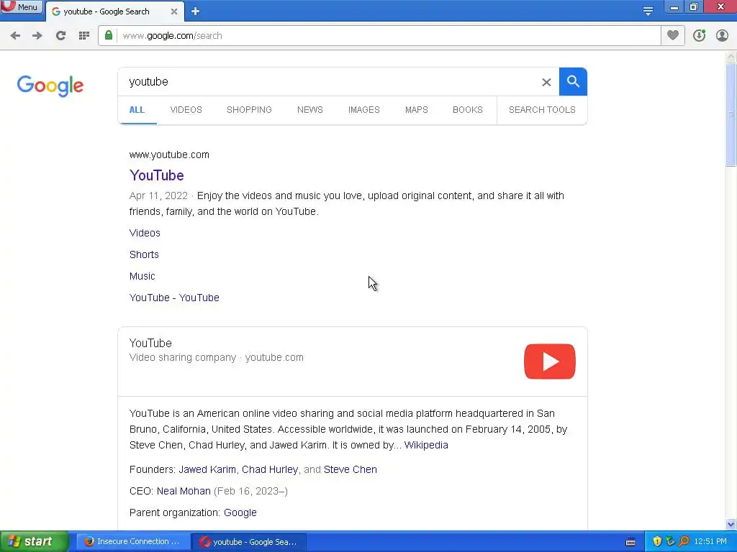
Task: Open the downloads icon in toolbar
Action: (699, 35)
